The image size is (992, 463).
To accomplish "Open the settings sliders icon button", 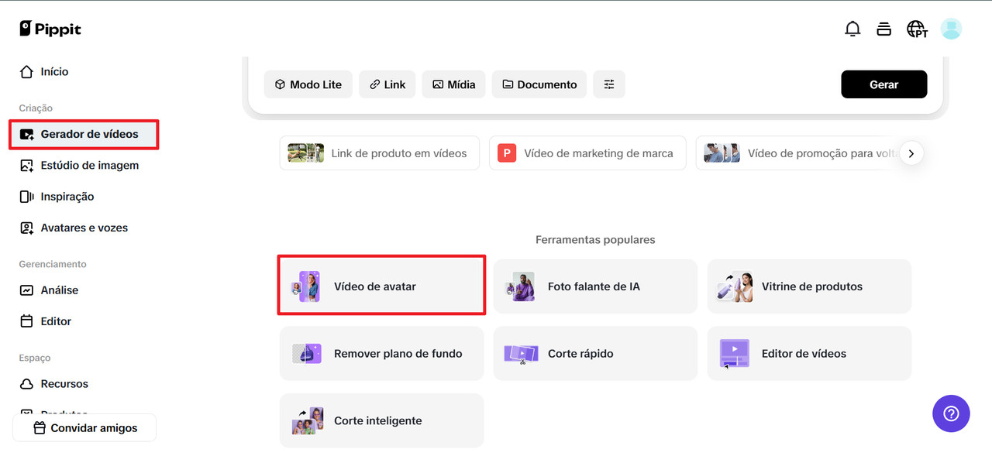I will [x=609, y=84].
